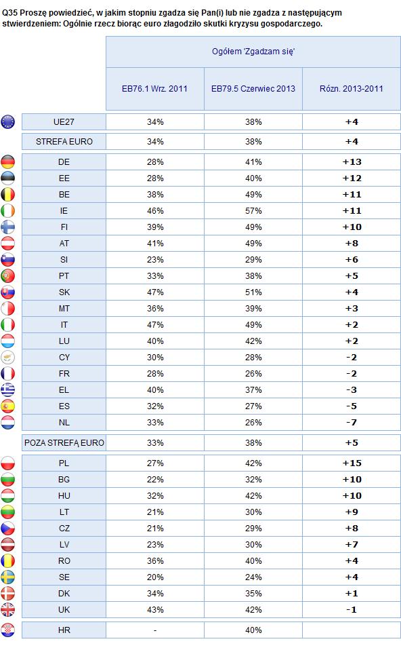Click the Czech flag beside CZ

click(7, 528)
